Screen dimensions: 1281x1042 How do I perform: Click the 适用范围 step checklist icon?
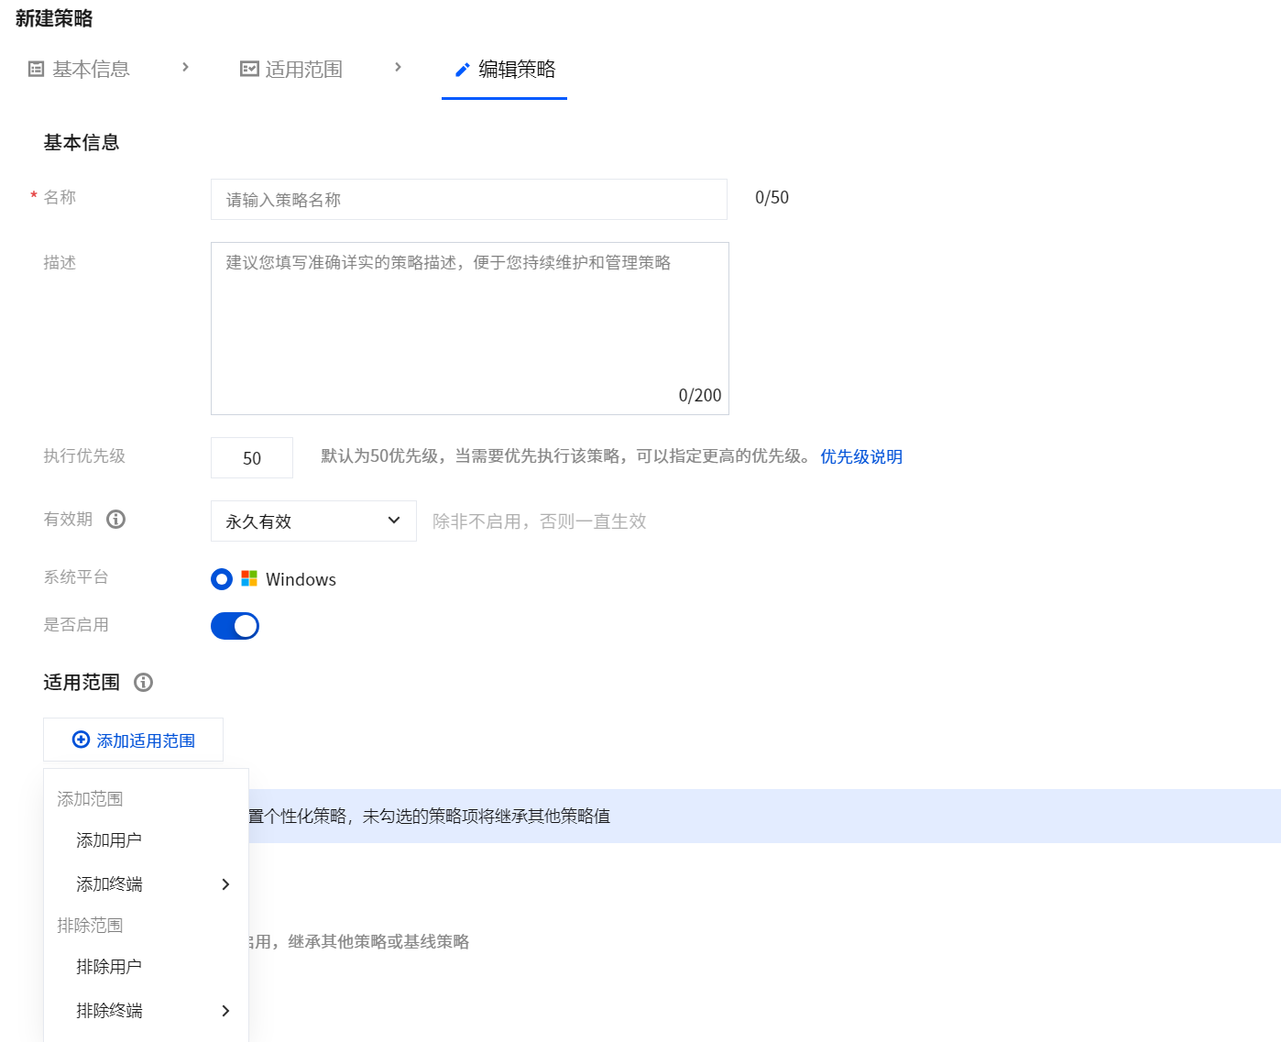coord(249,69)
